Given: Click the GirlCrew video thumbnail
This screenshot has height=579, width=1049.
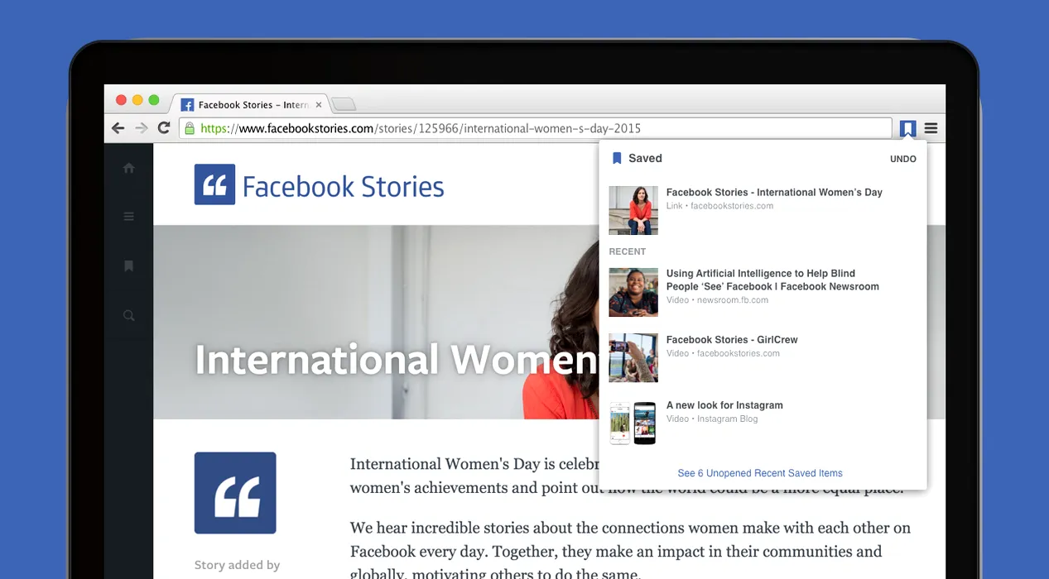Looking at the screenshot, I should click(x=633, y=358).
